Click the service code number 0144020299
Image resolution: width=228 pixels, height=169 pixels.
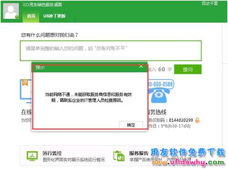pos(181,120)
